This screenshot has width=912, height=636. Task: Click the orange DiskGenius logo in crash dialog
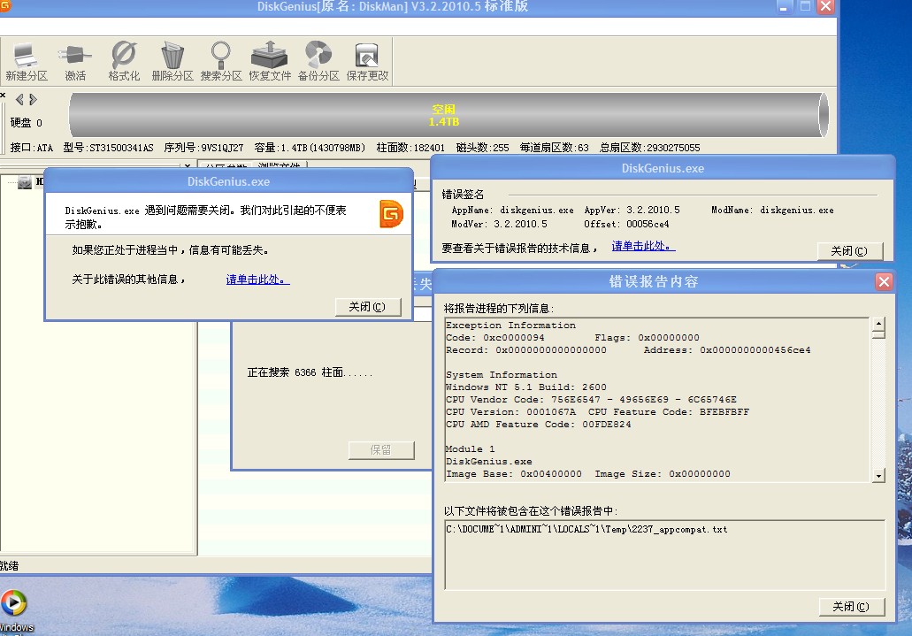(x=392, y=213)
